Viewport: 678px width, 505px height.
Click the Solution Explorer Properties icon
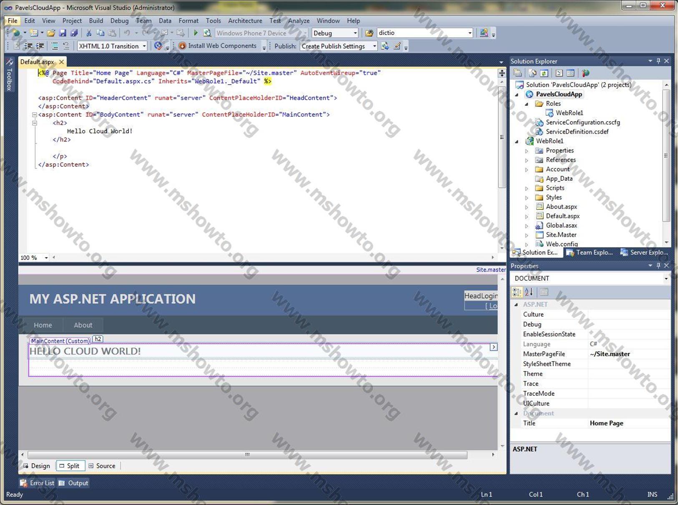(518, 73)
